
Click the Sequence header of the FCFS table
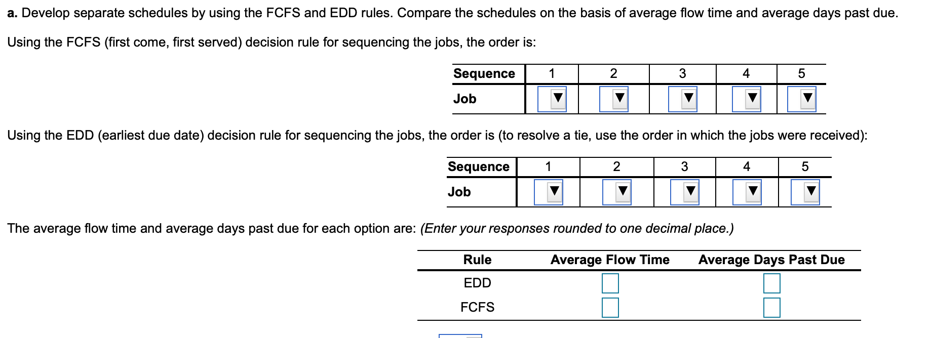485,73
